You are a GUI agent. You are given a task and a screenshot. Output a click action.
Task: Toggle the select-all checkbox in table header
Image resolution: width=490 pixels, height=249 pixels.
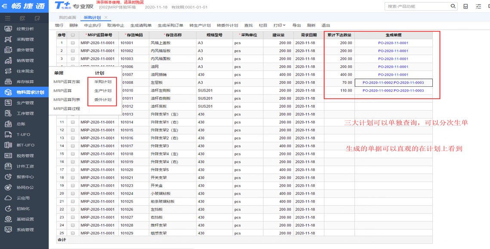pyautogui.click(x=73, y=35)
